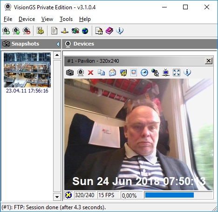Select the snapshot thumbnail from 23.04.11
The width and height of the screenshot is (218, 212).
tap(27, 70)
